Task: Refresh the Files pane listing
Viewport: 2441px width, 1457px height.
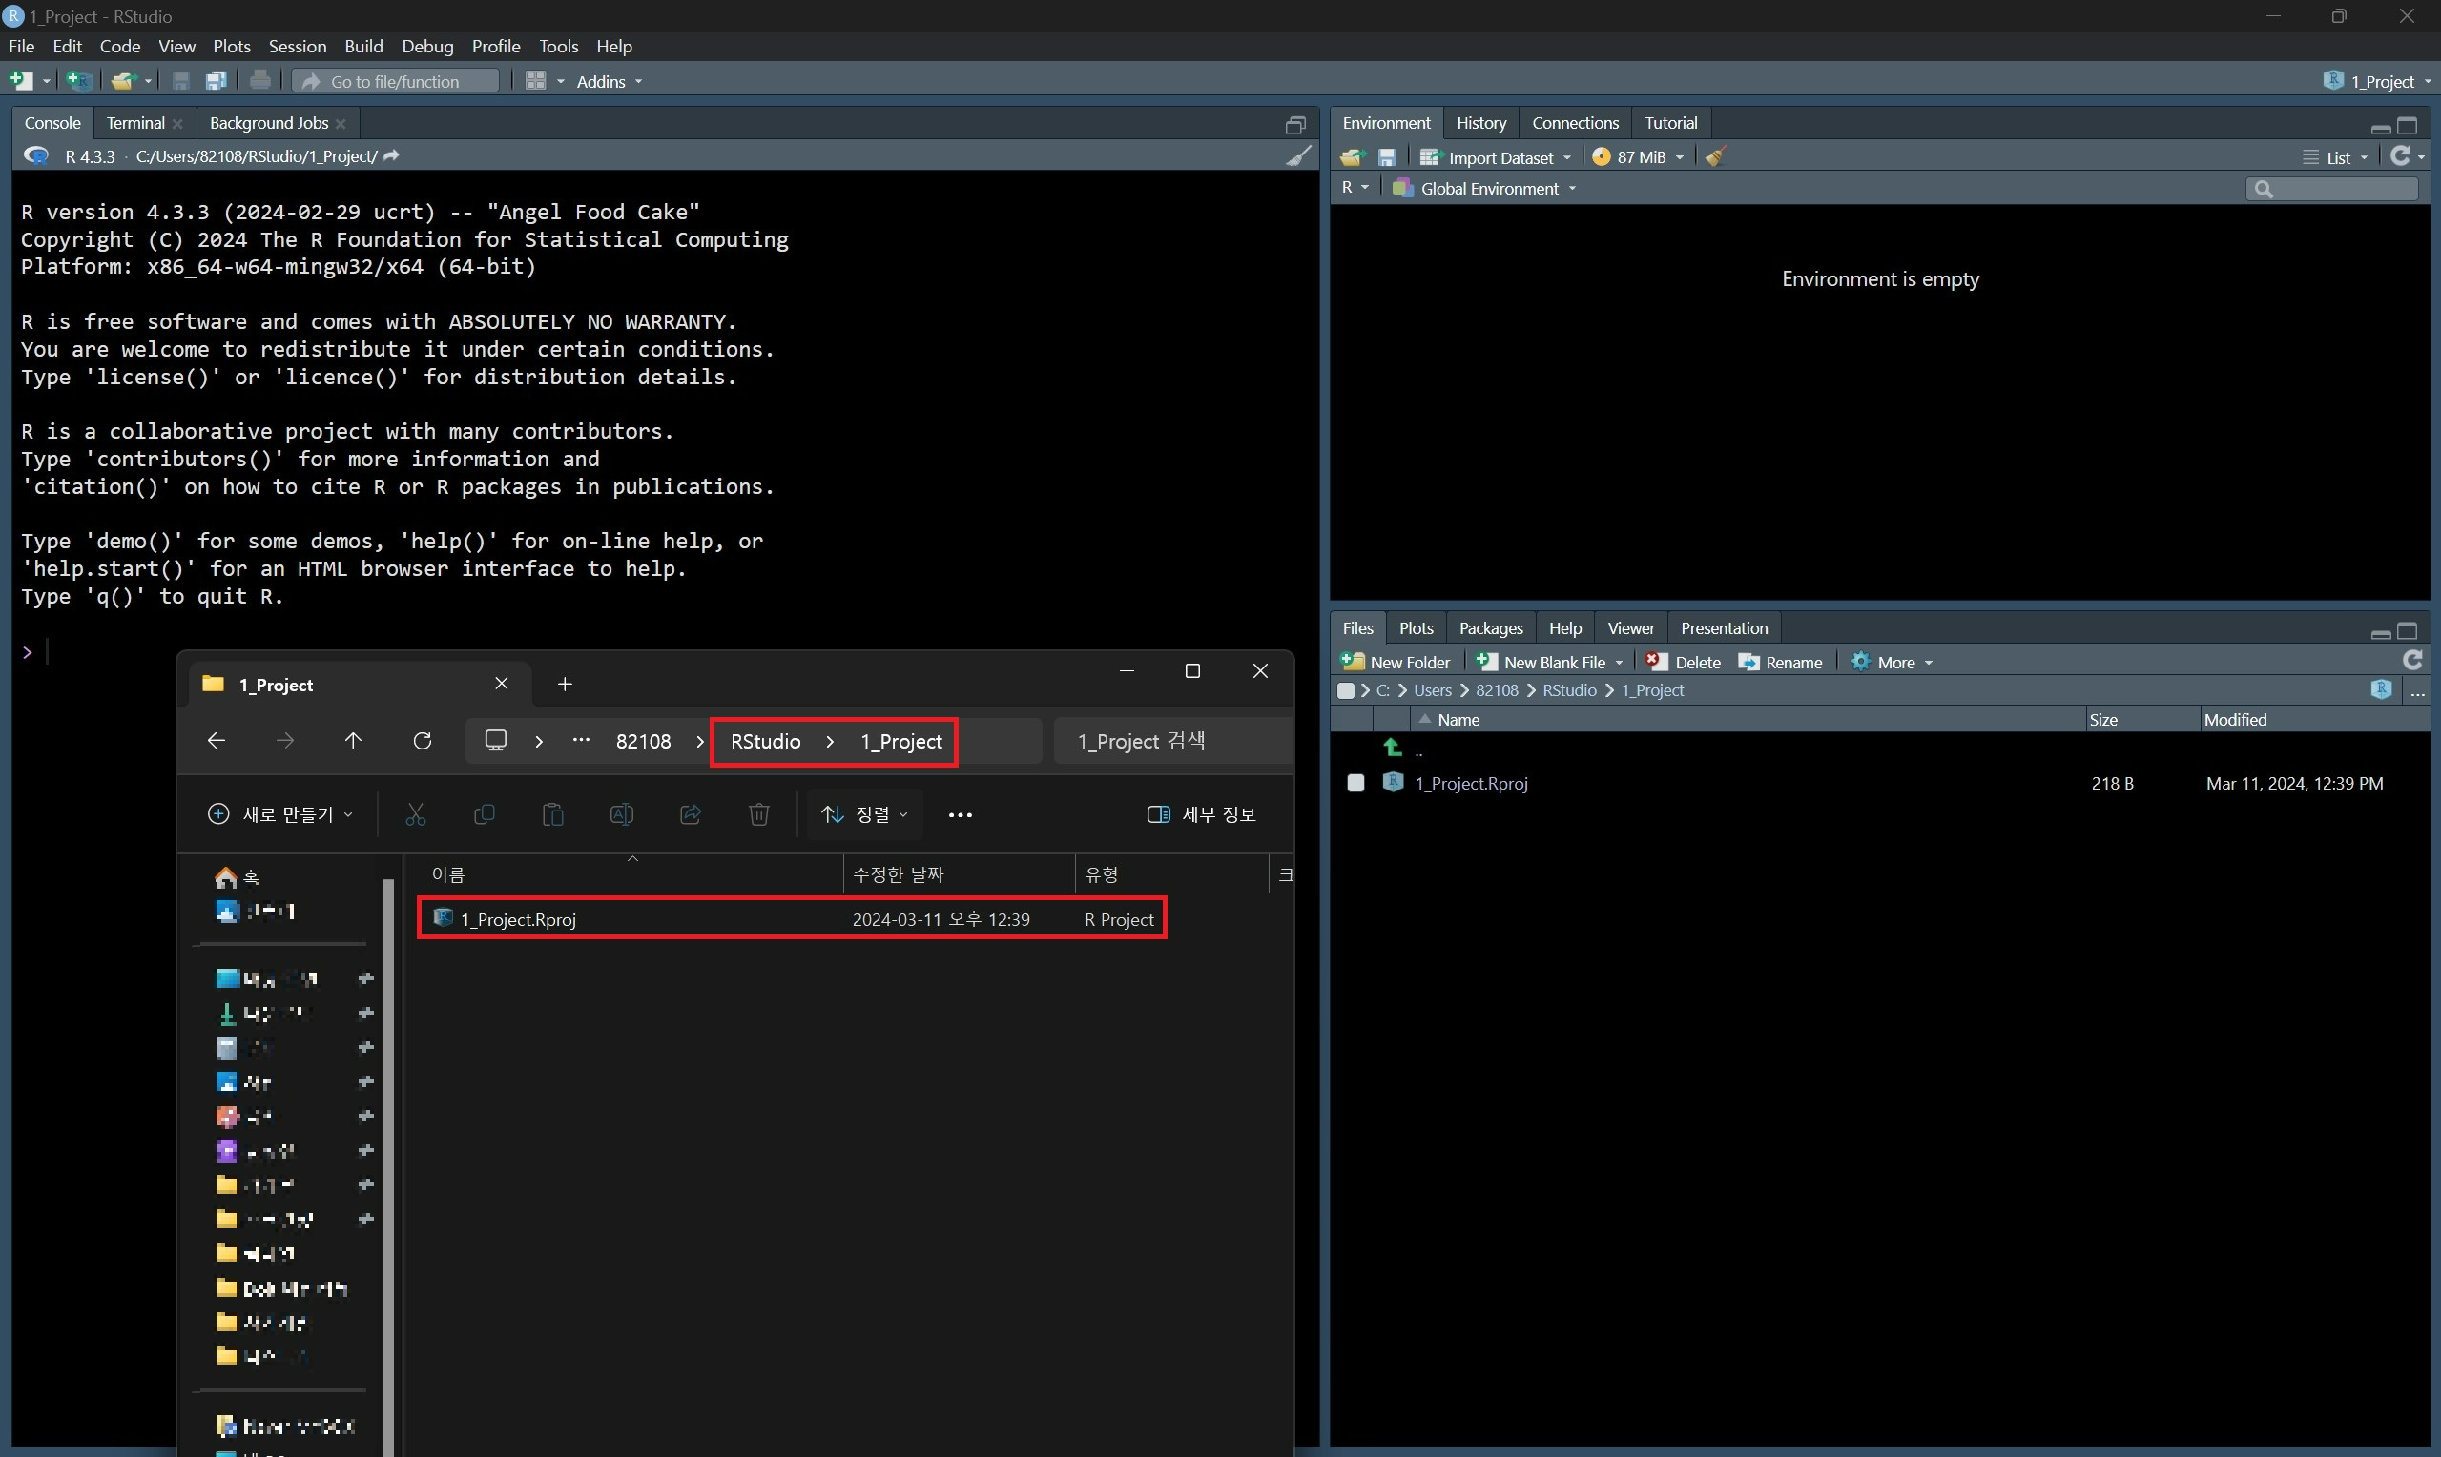Action: click(x=2411, y=661)
